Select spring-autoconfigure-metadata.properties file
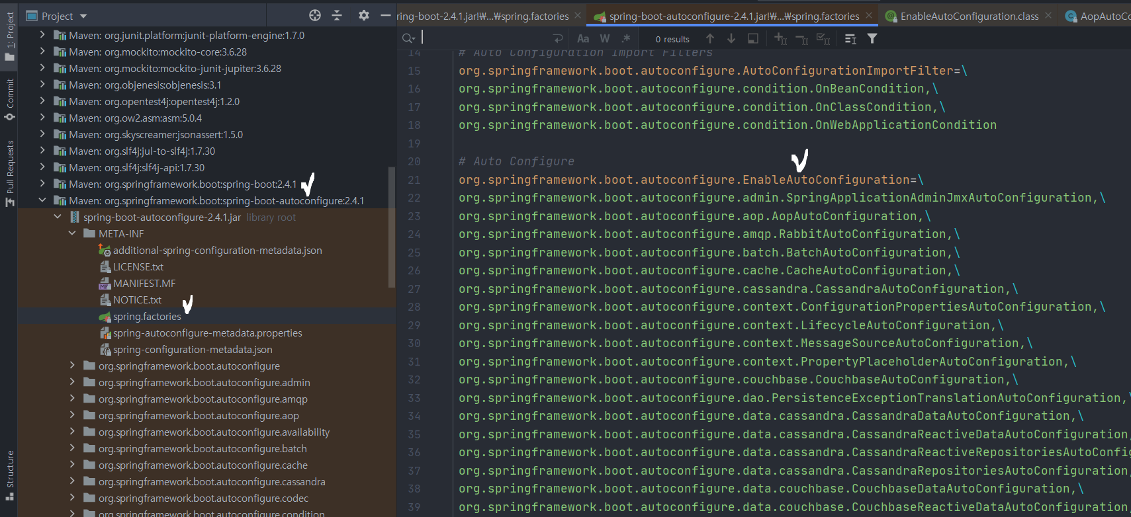 207,333
